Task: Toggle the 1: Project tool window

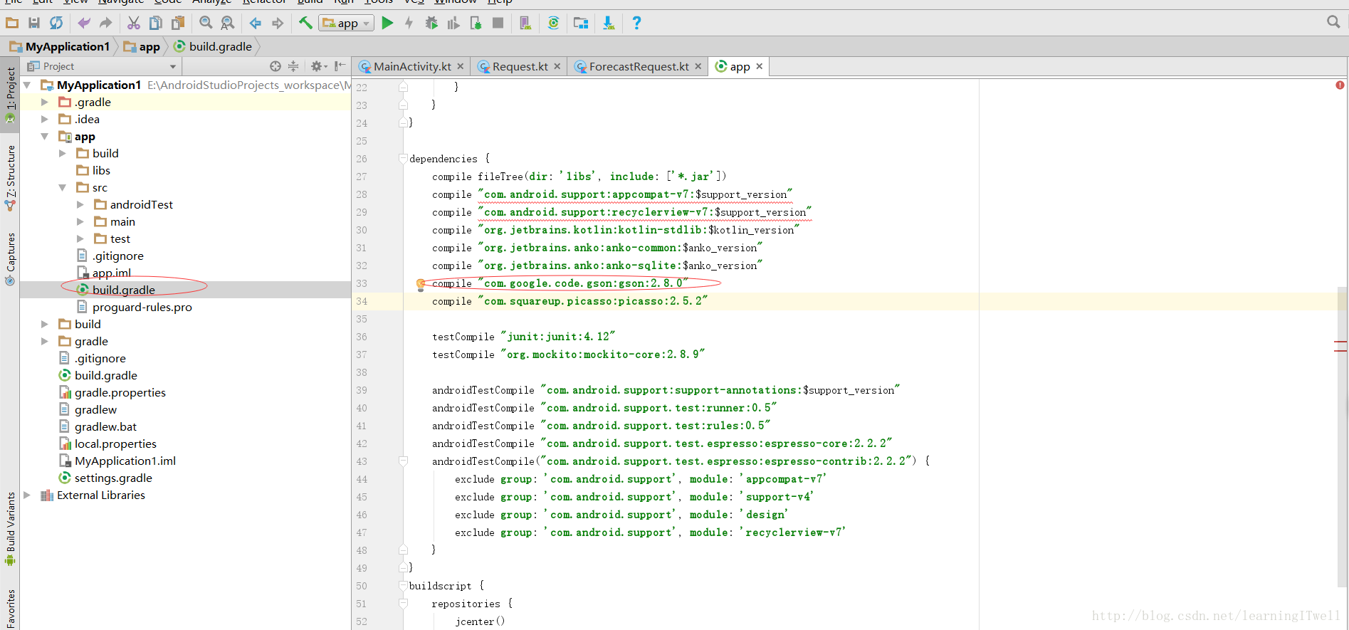Action: point(10,95)
